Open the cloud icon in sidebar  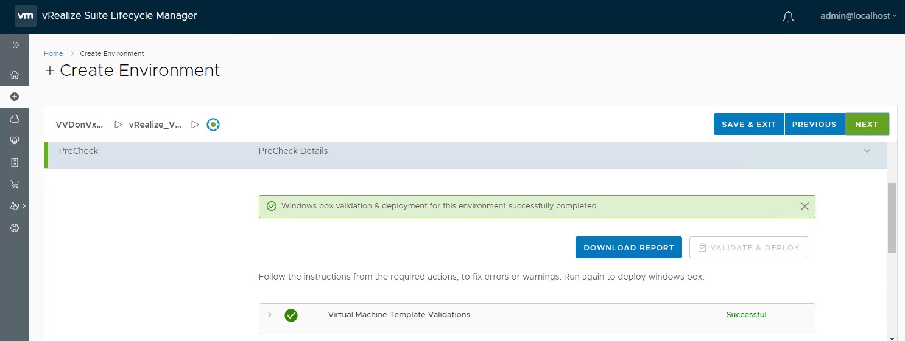coord(15,119)
